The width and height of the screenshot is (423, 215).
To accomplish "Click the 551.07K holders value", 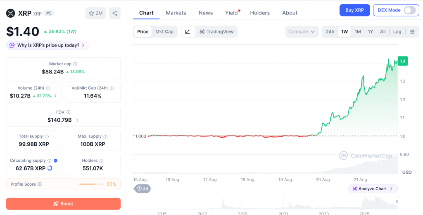I will (93, 169).
